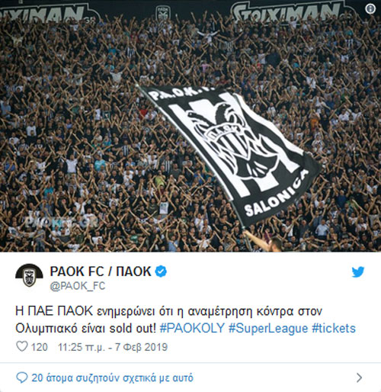Click the 120 likes count
Screen dimensions: 381x392
[x=40, y=347]
